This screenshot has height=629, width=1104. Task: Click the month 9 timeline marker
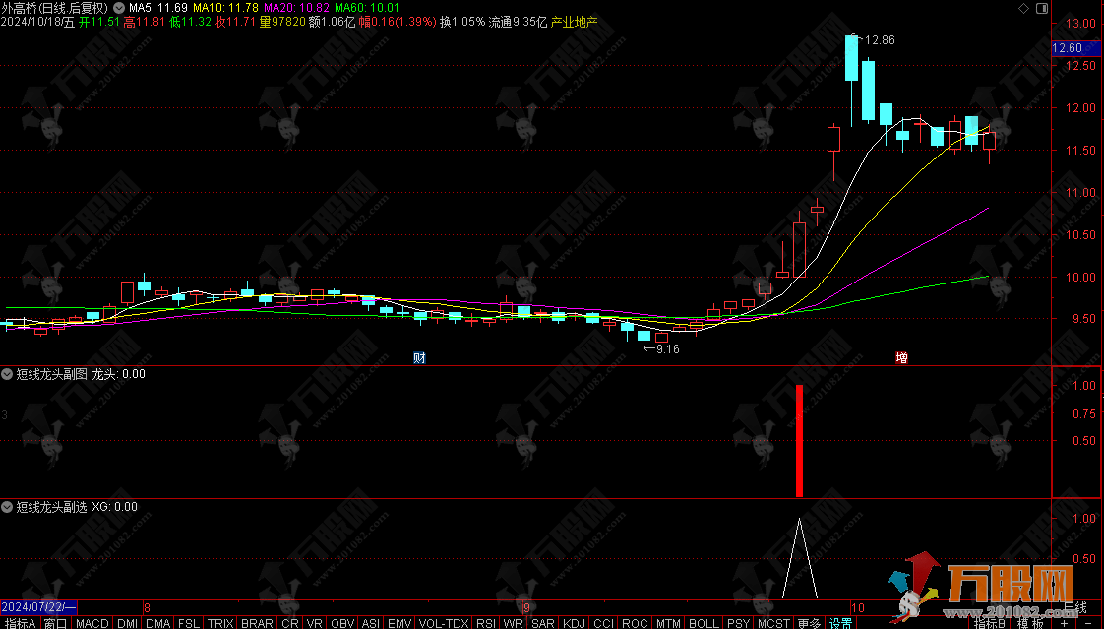pos(526,608)
